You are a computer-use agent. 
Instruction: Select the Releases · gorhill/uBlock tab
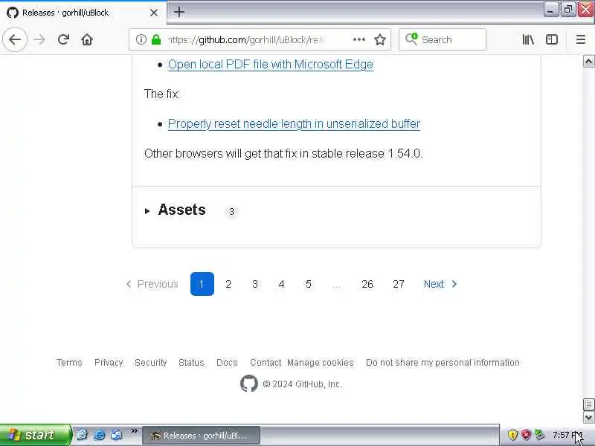point(83,13)
